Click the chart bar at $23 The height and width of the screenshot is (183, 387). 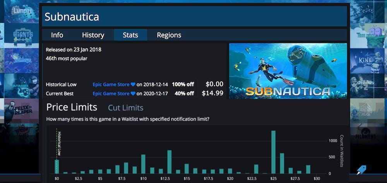(x=256, y=169)
